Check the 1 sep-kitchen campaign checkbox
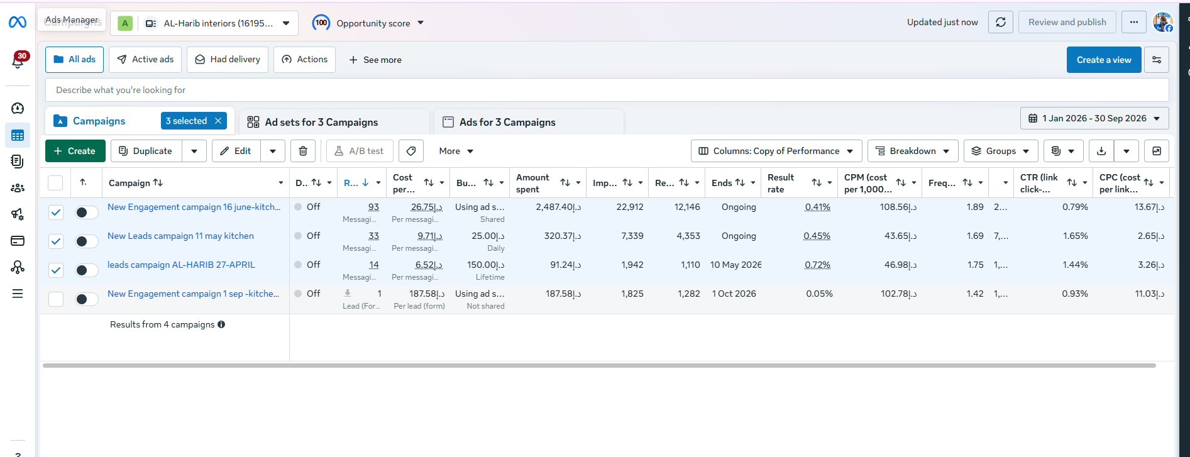The image size is (1190, 457). coord(56,299)
